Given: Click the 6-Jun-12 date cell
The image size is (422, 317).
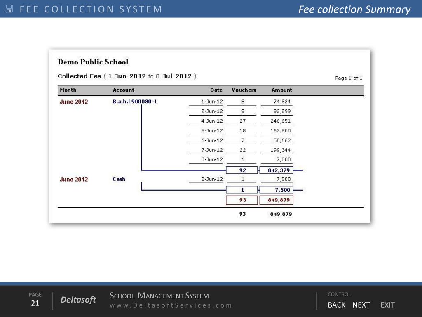Looking at the screenshot, I should (x=212, y=140).
